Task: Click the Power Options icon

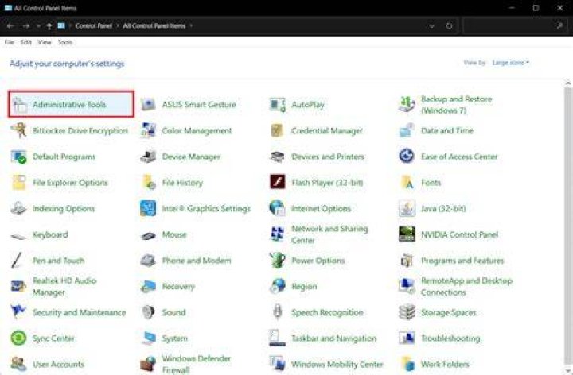Action: (278, 261)
